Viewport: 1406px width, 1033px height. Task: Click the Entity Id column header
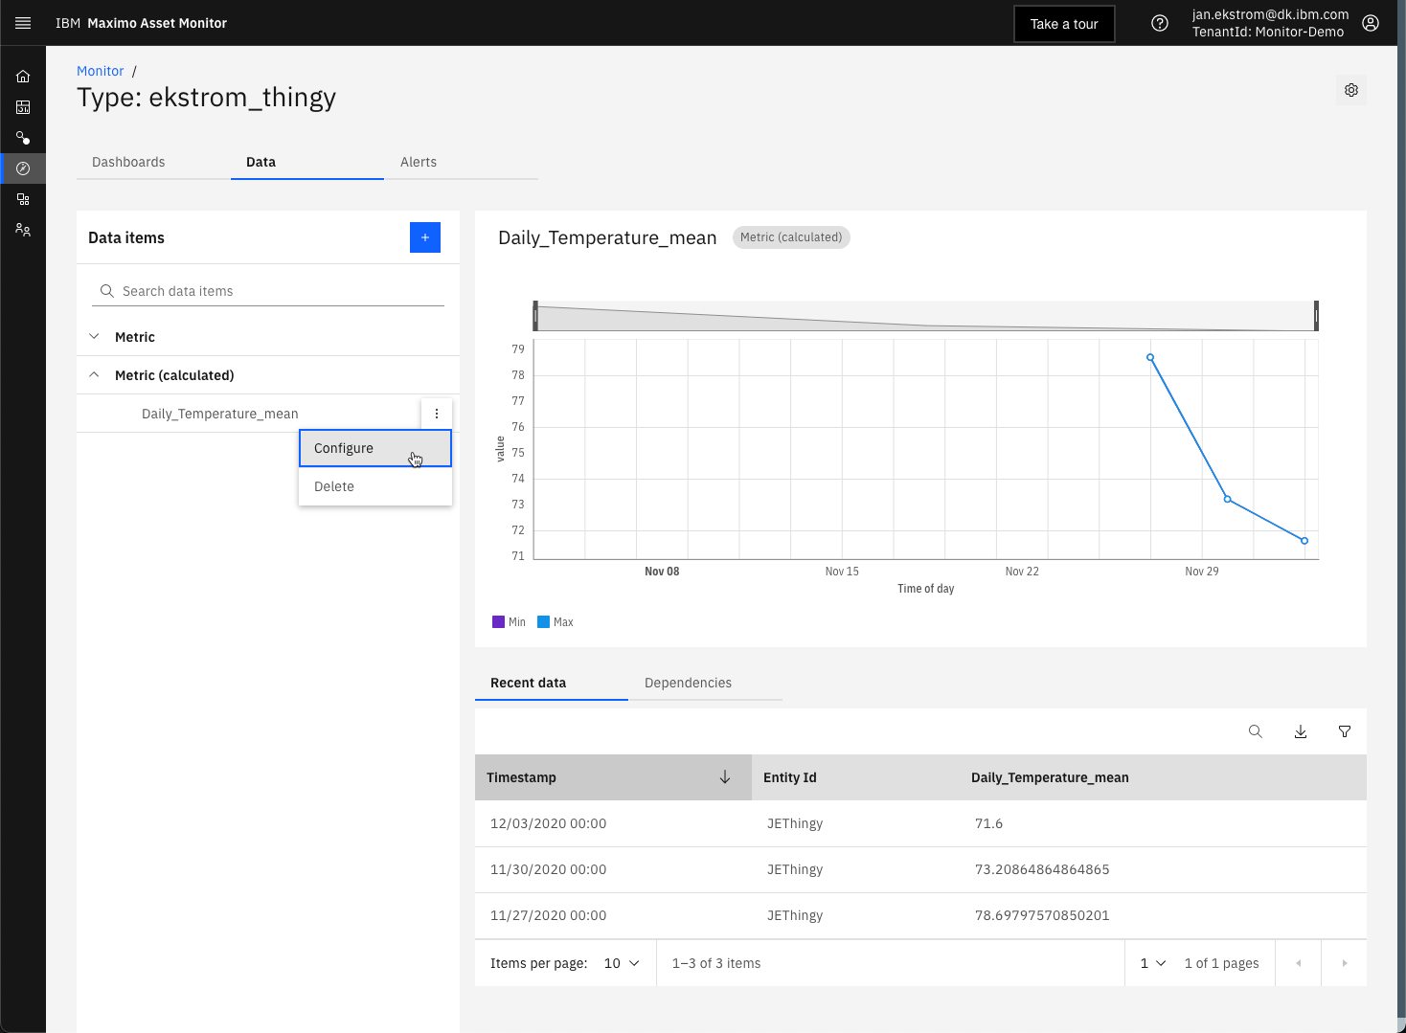[790, 777]
